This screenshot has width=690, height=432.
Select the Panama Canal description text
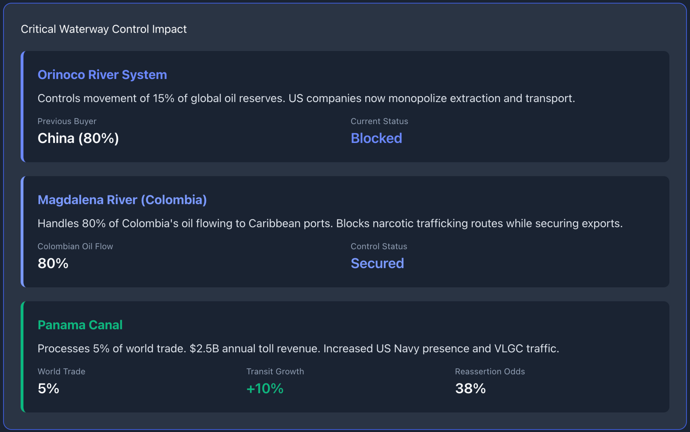pos(298,348)
